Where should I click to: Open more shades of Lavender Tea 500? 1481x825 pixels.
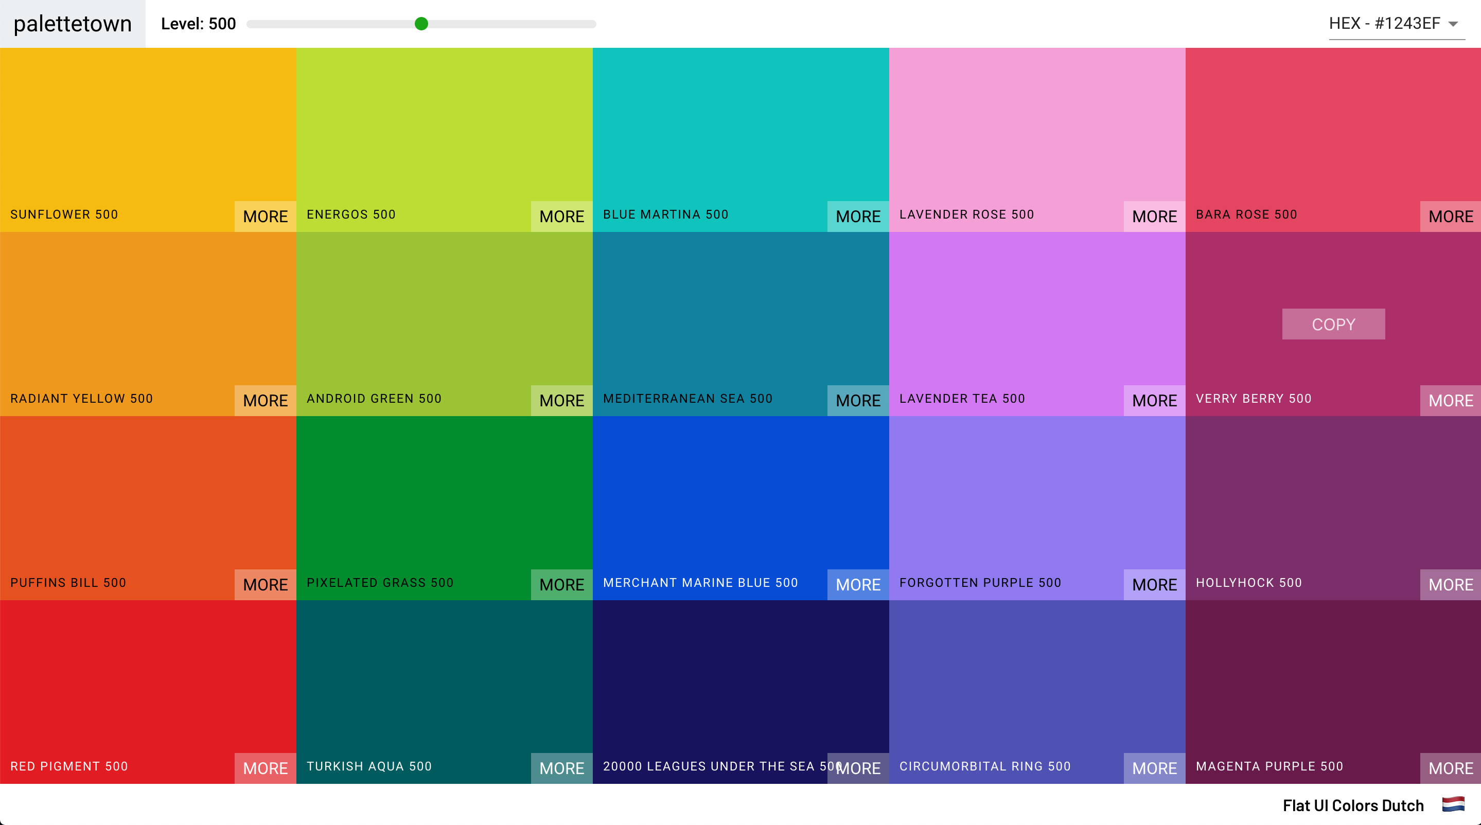(x=1154, y=401)
